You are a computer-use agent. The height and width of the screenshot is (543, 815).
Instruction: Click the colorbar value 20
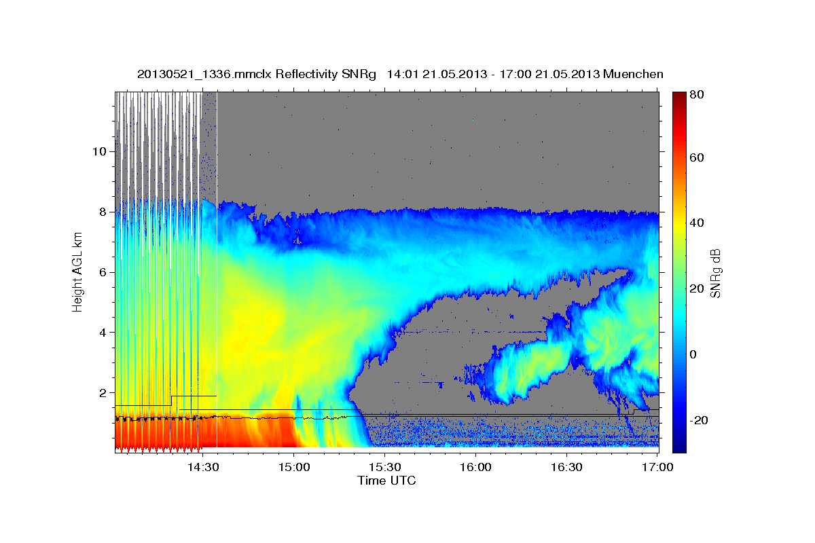698,288
